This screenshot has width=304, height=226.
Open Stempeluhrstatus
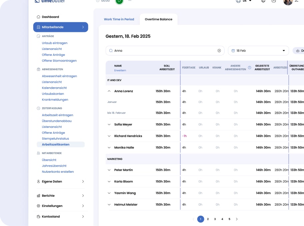(55, 139)
